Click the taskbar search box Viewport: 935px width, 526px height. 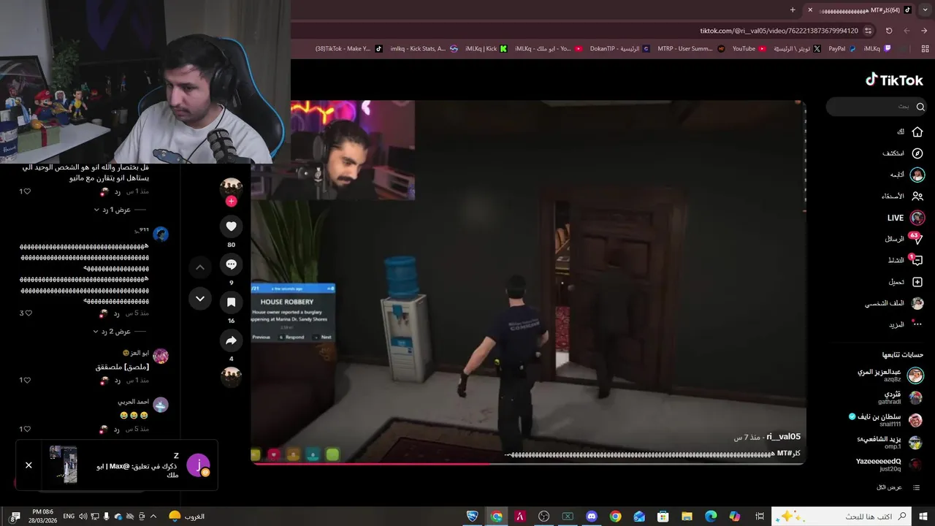(841, 517)
